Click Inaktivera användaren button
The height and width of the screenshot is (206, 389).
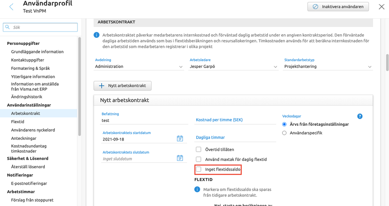point(338,7)
